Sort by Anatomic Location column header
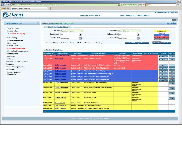 pos(99,53)
